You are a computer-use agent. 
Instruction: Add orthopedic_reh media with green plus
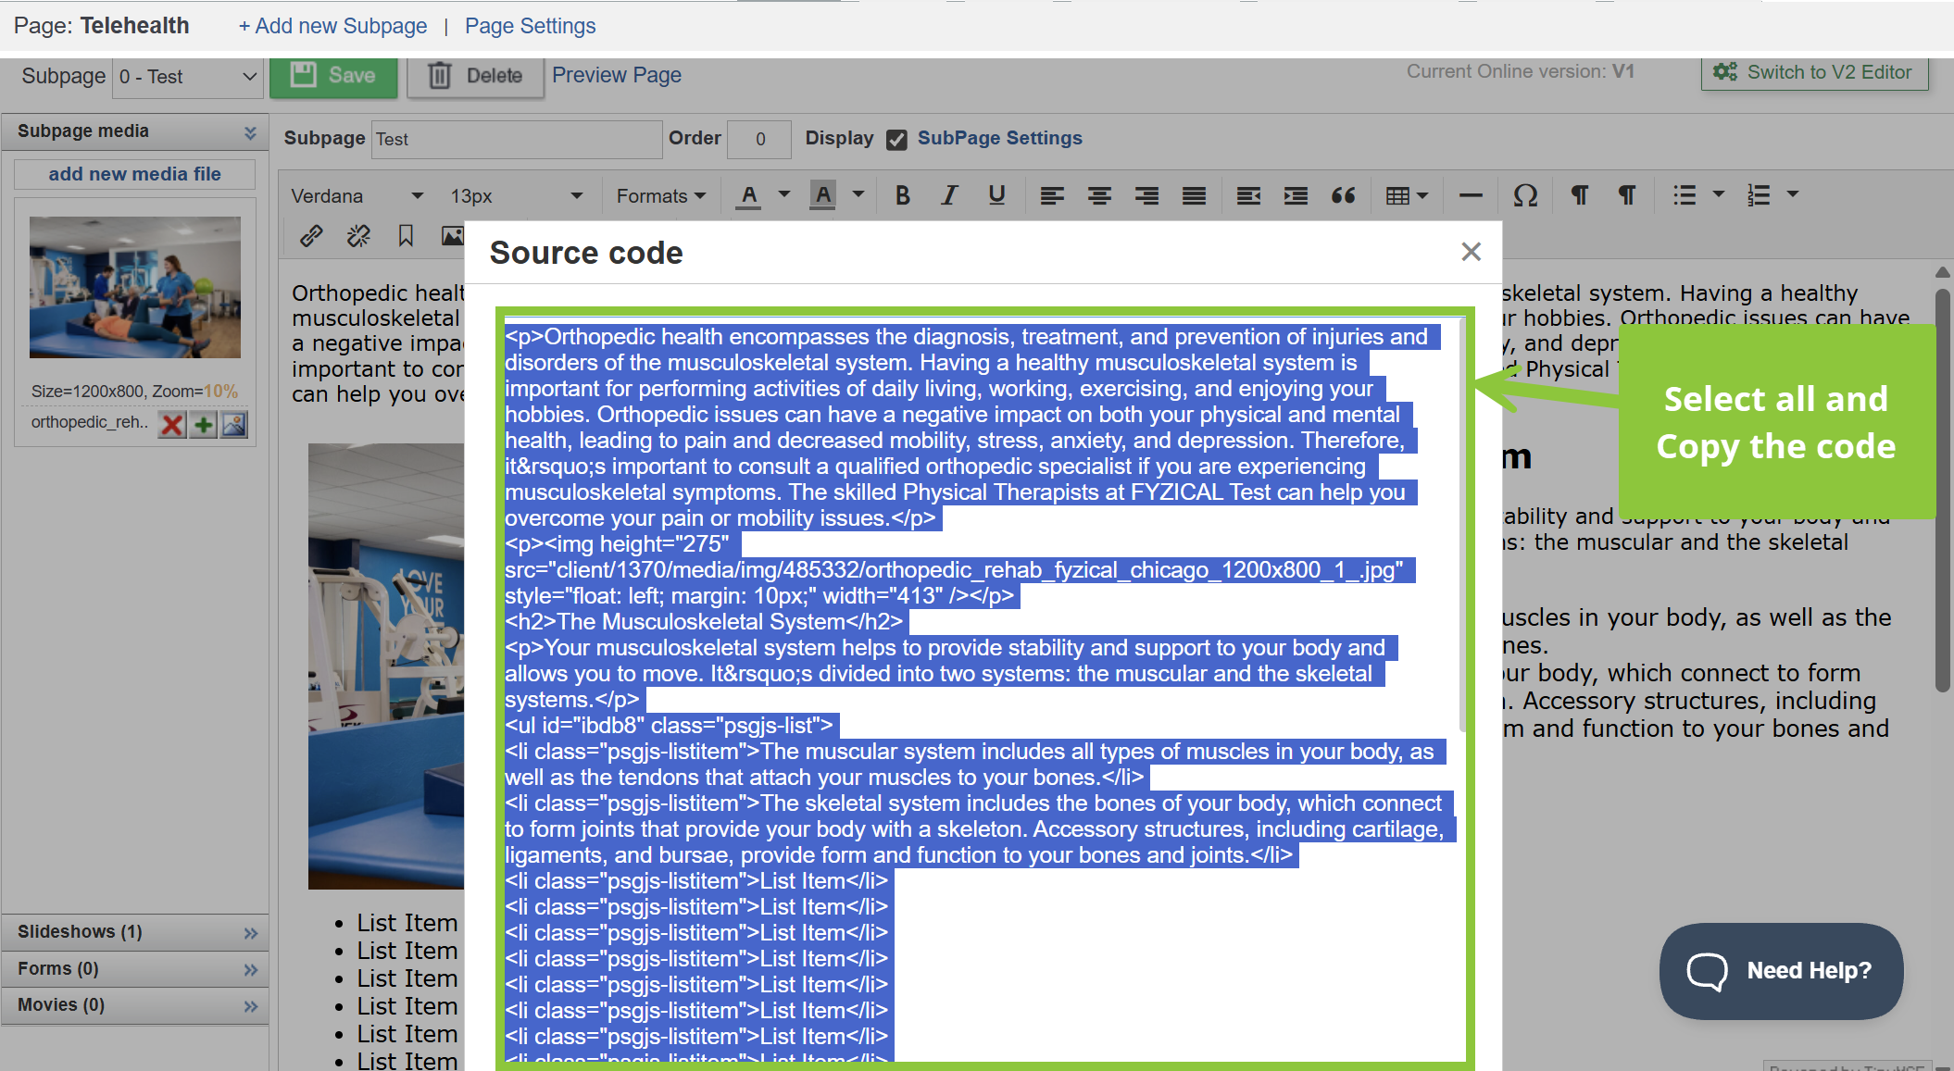tap(204, 425)
